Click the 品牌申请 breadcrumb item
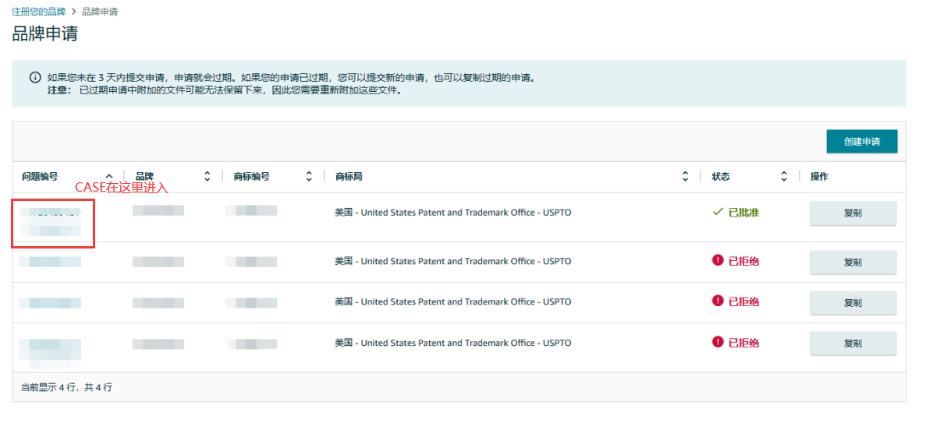This screenshot has height=437, width=940. coord(100,12)
